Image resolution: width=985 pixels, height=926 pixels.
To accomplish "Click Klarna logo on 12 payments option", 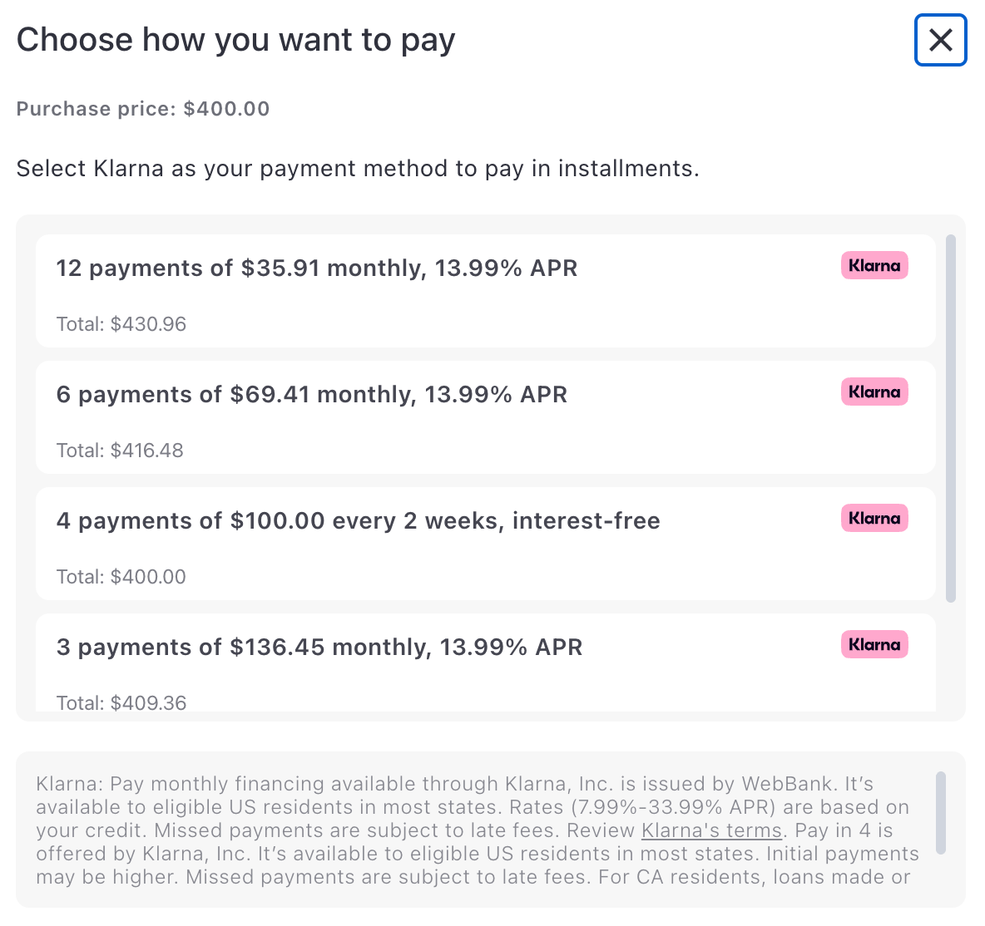I will [874, 266].
